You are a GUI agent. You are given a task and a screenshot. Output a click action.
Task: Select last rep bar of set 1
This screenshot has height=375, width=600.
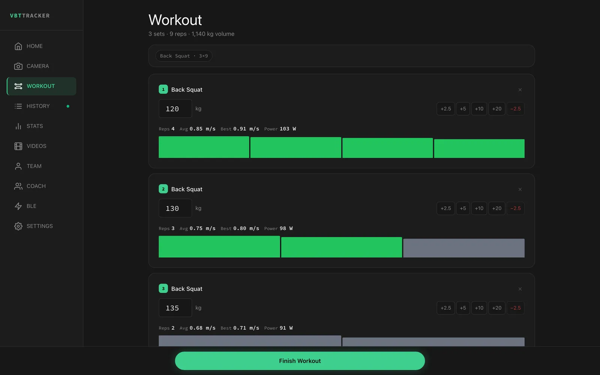[479, 148]
